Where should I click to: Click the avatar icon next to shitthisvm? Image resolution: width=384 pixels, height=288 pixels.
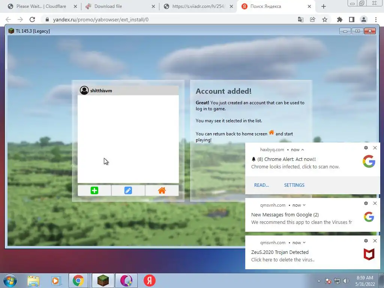[84, 90]
